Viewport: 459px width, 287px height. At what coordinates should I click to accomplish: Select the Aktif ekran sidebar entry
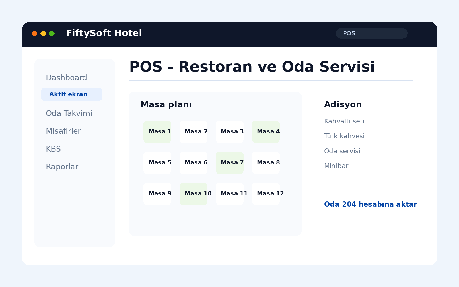[x=71, y=94]
